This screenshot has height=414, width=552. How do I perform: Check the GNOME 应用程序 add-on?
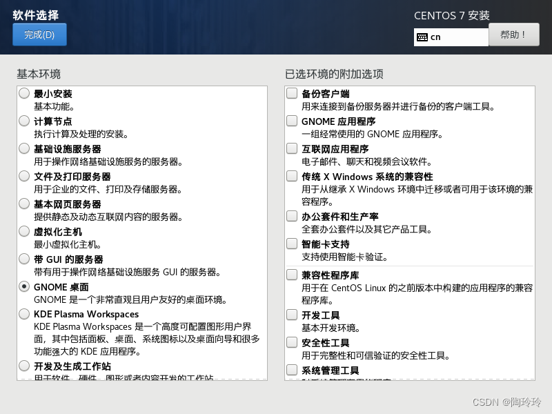pyautogui.click(x=292, y=121)
